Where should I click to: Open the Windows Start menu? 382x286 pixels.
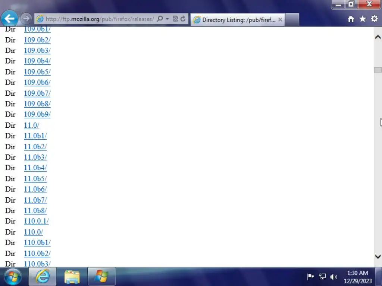pos(12,277)
